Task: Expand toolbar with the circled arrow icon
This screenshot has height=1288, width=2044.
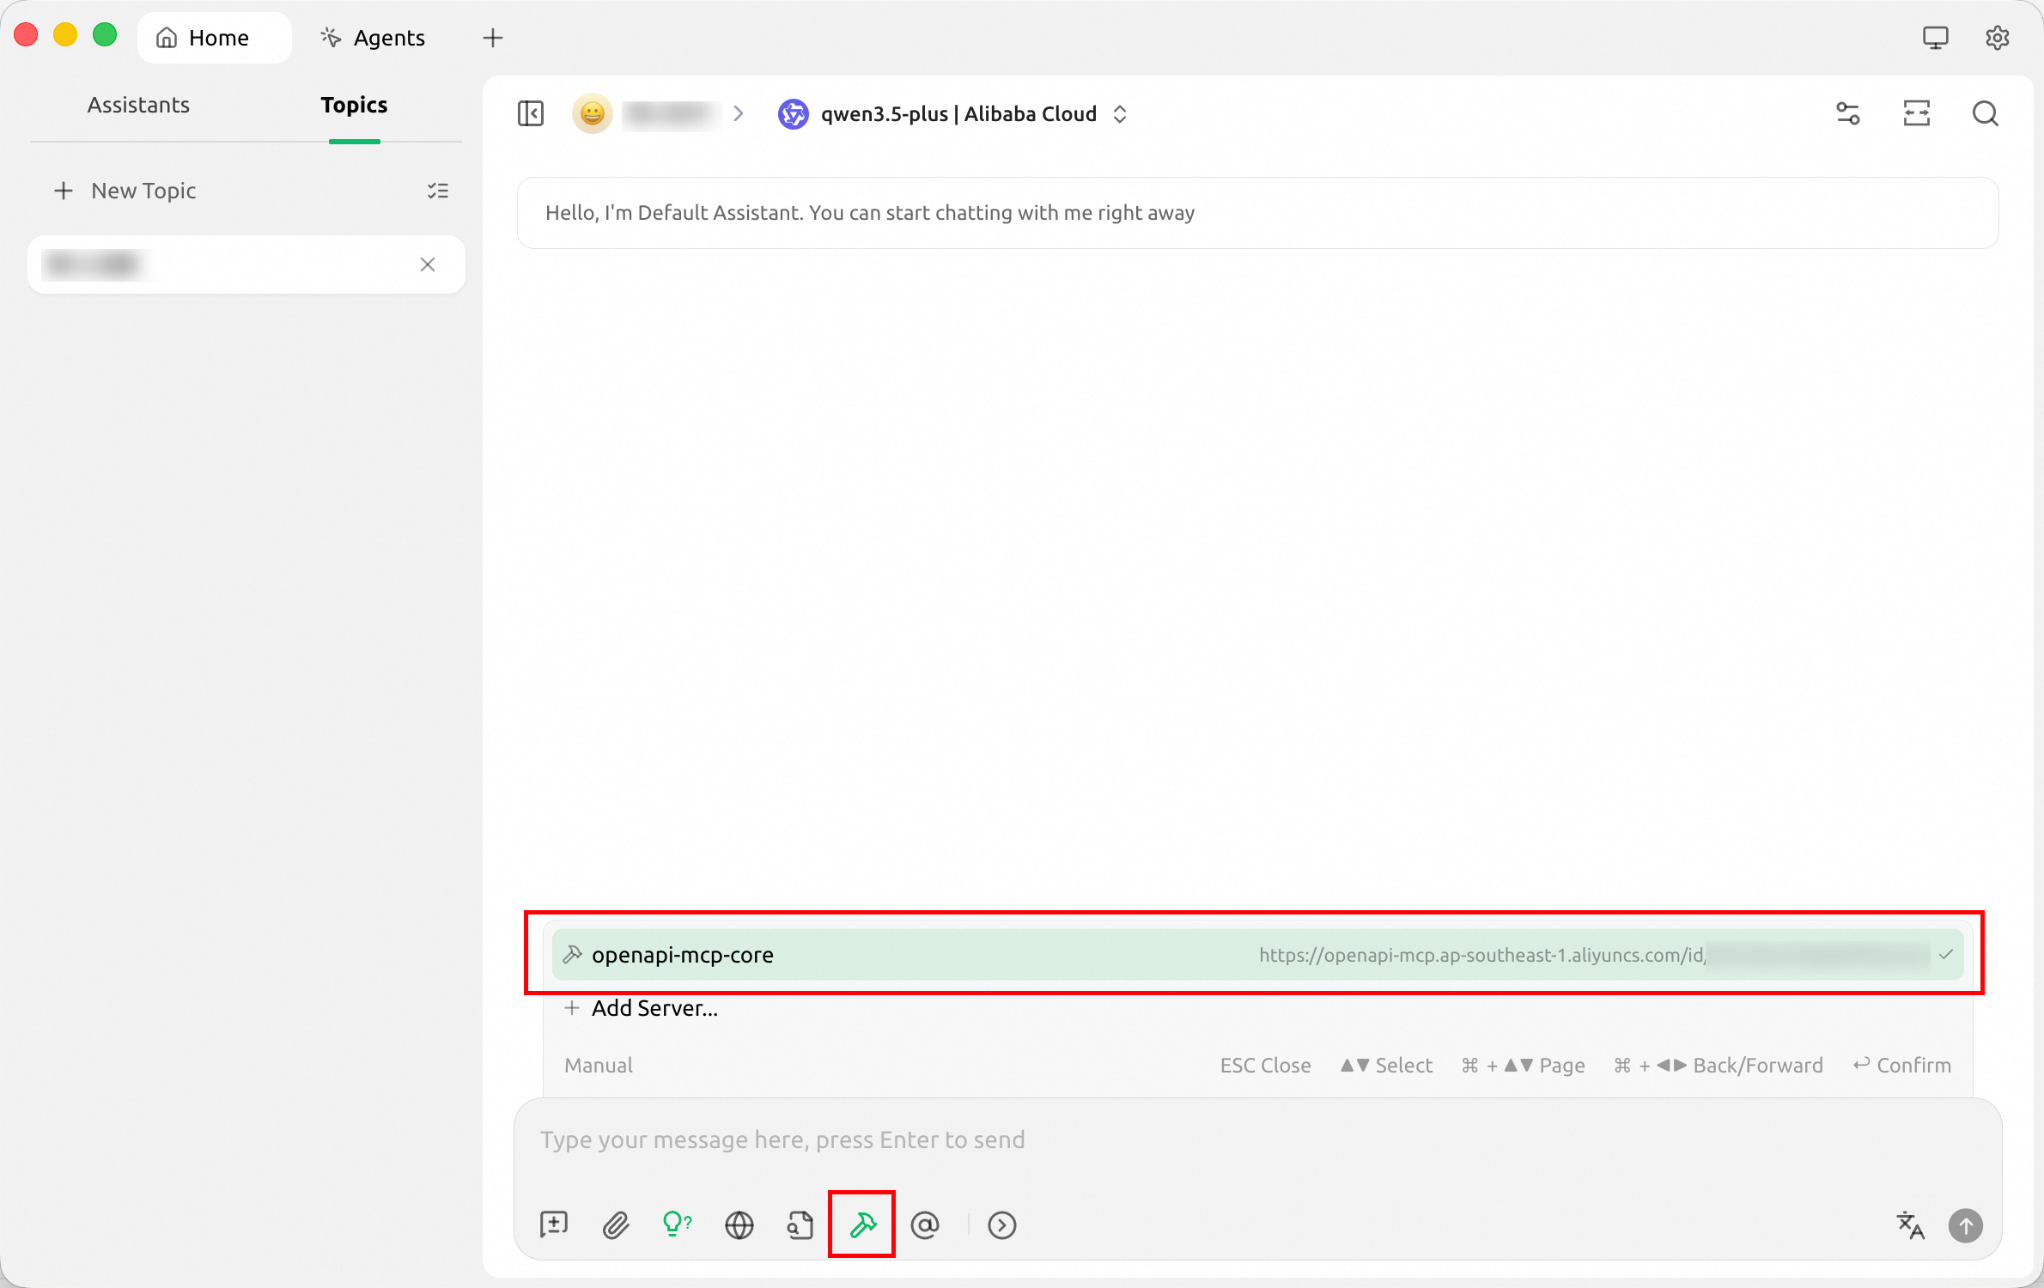Action: [1001, 1225]
